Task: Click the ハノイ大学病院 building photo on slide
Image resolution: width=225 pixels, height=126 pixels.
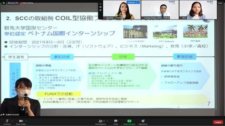Action: pyautogui.click(x=135, y=32)
